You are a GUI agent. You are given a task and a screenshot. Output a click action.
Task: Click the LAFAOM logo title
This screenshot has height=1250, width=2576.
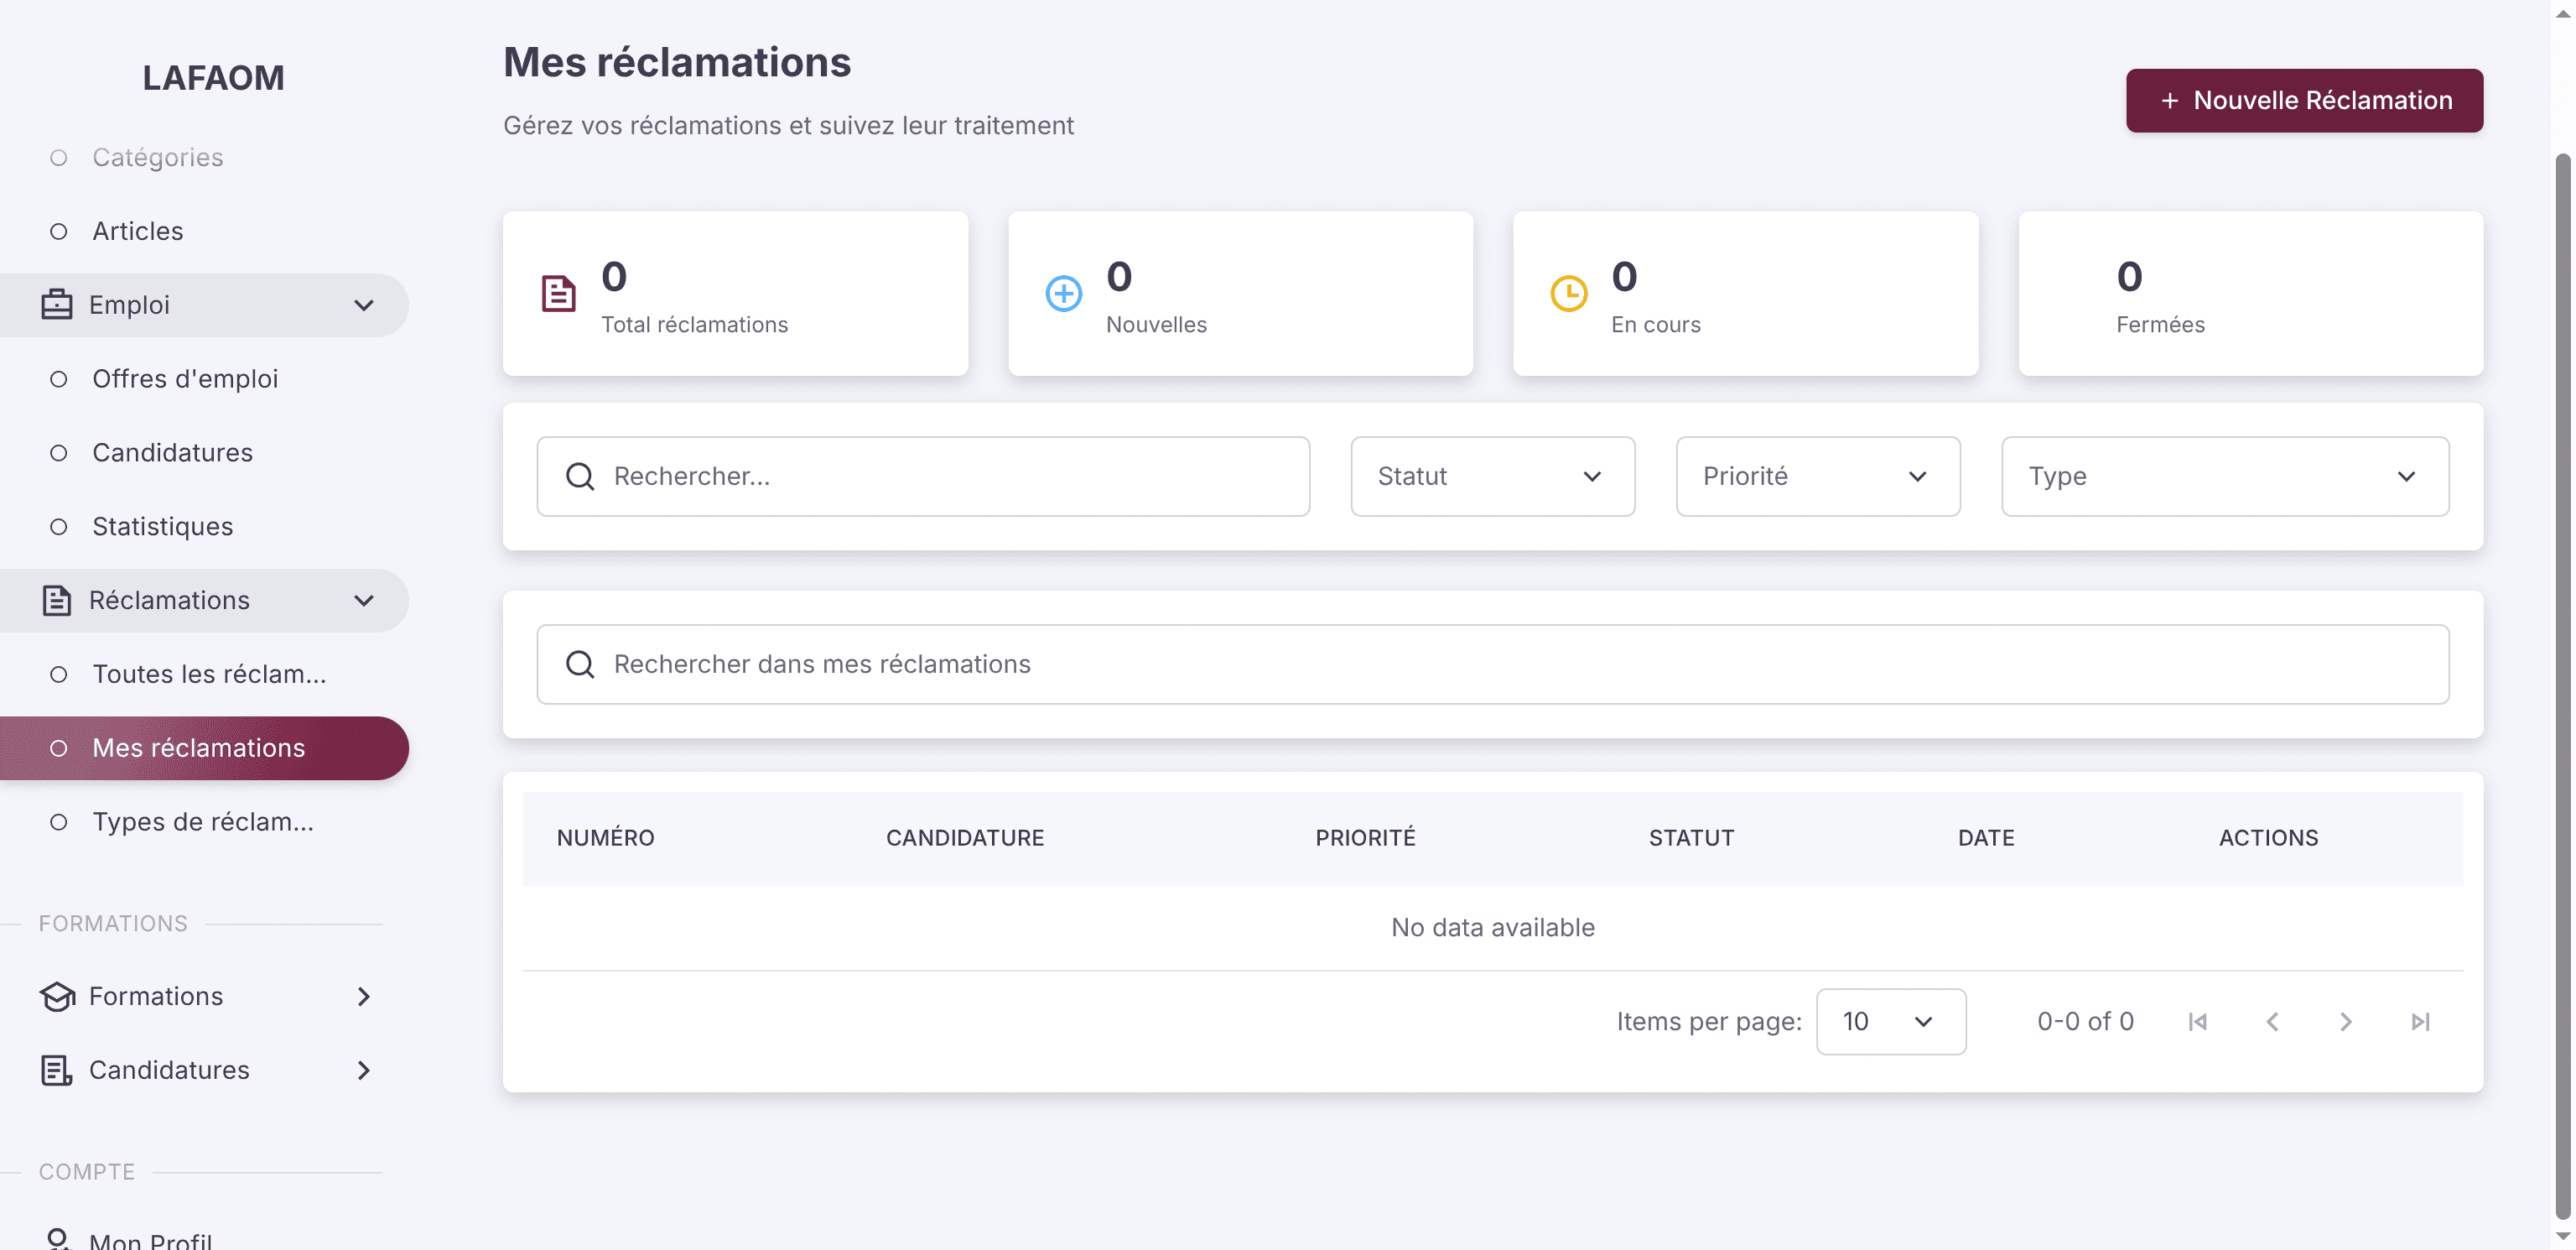click(x=213, y=77)
